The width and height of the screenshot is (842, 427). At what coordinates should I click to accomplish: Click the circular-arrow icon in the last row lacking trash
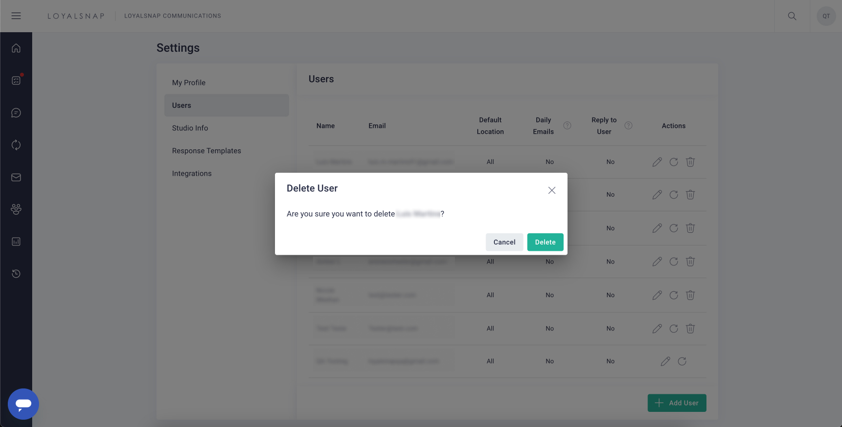[x=682, y=361]
